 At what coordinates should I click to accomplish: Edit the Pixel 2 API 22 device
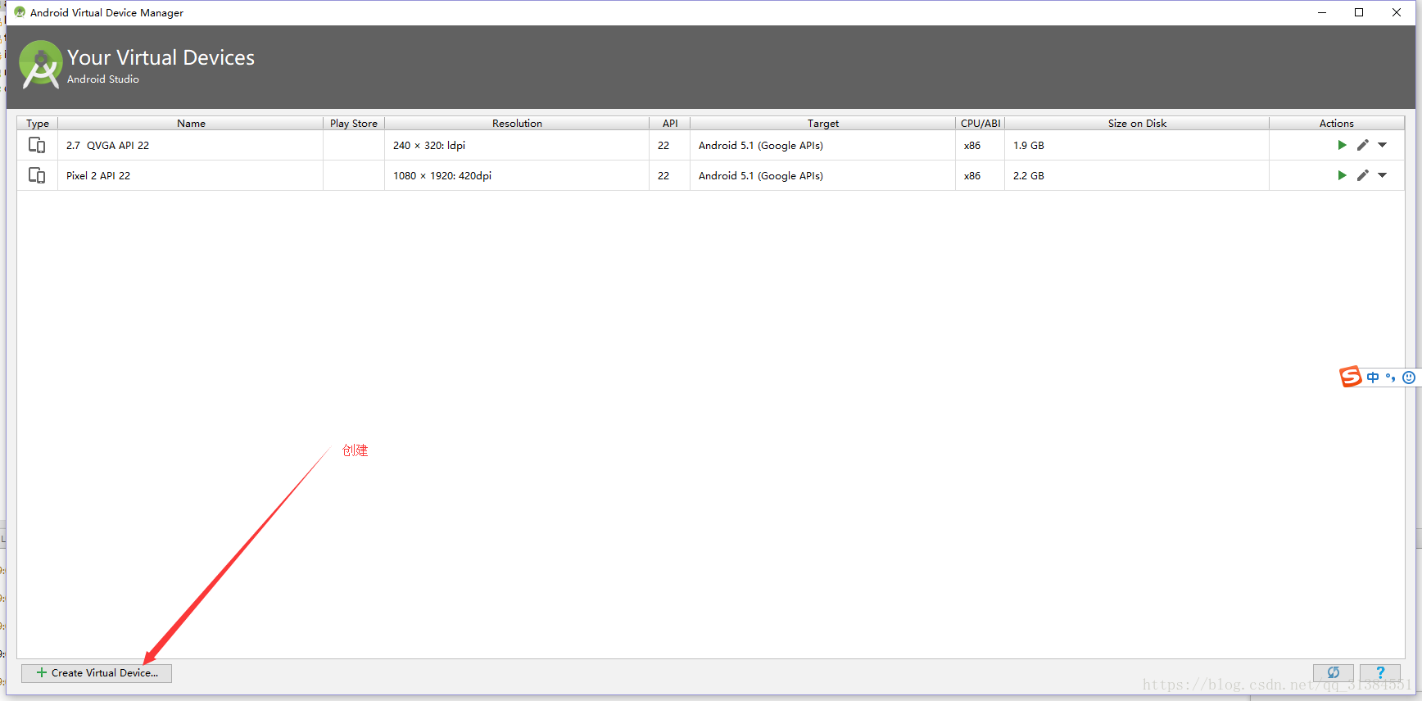[1362, 175]
